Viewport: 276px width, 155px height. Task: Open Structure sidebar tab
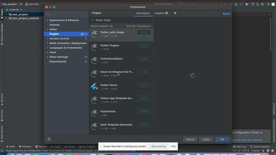pyautogui.click(x=2, y=99)
